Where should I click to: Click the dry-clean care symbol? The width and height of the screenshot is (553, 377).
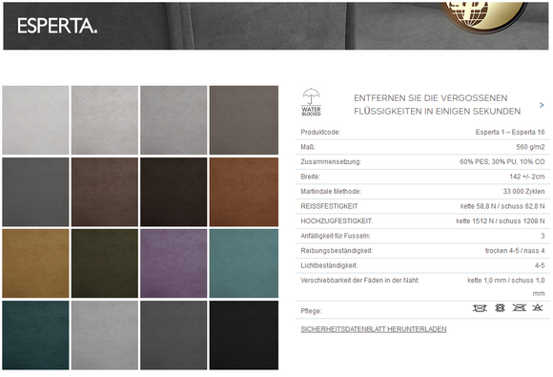(x=500, y=308)
